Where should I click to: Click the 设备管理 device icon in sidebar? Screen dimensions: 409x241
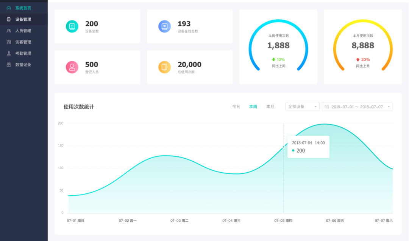click(x=9, y=19)
